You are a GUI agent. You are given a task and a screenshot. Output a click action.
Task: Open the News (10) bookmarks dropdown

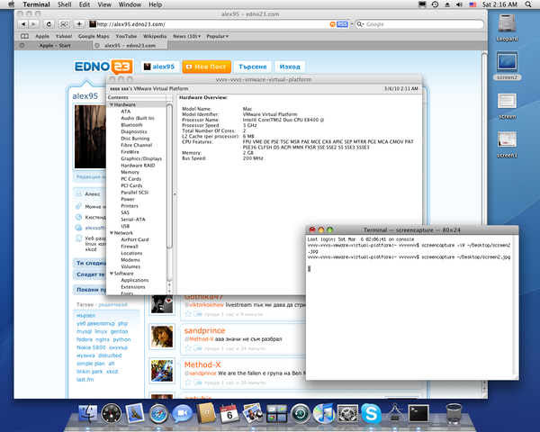pyautogui.click(x=186, y=36)
